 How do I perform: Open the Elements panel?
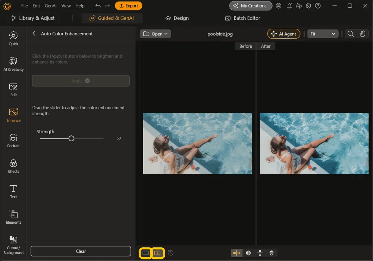(13, 217)
